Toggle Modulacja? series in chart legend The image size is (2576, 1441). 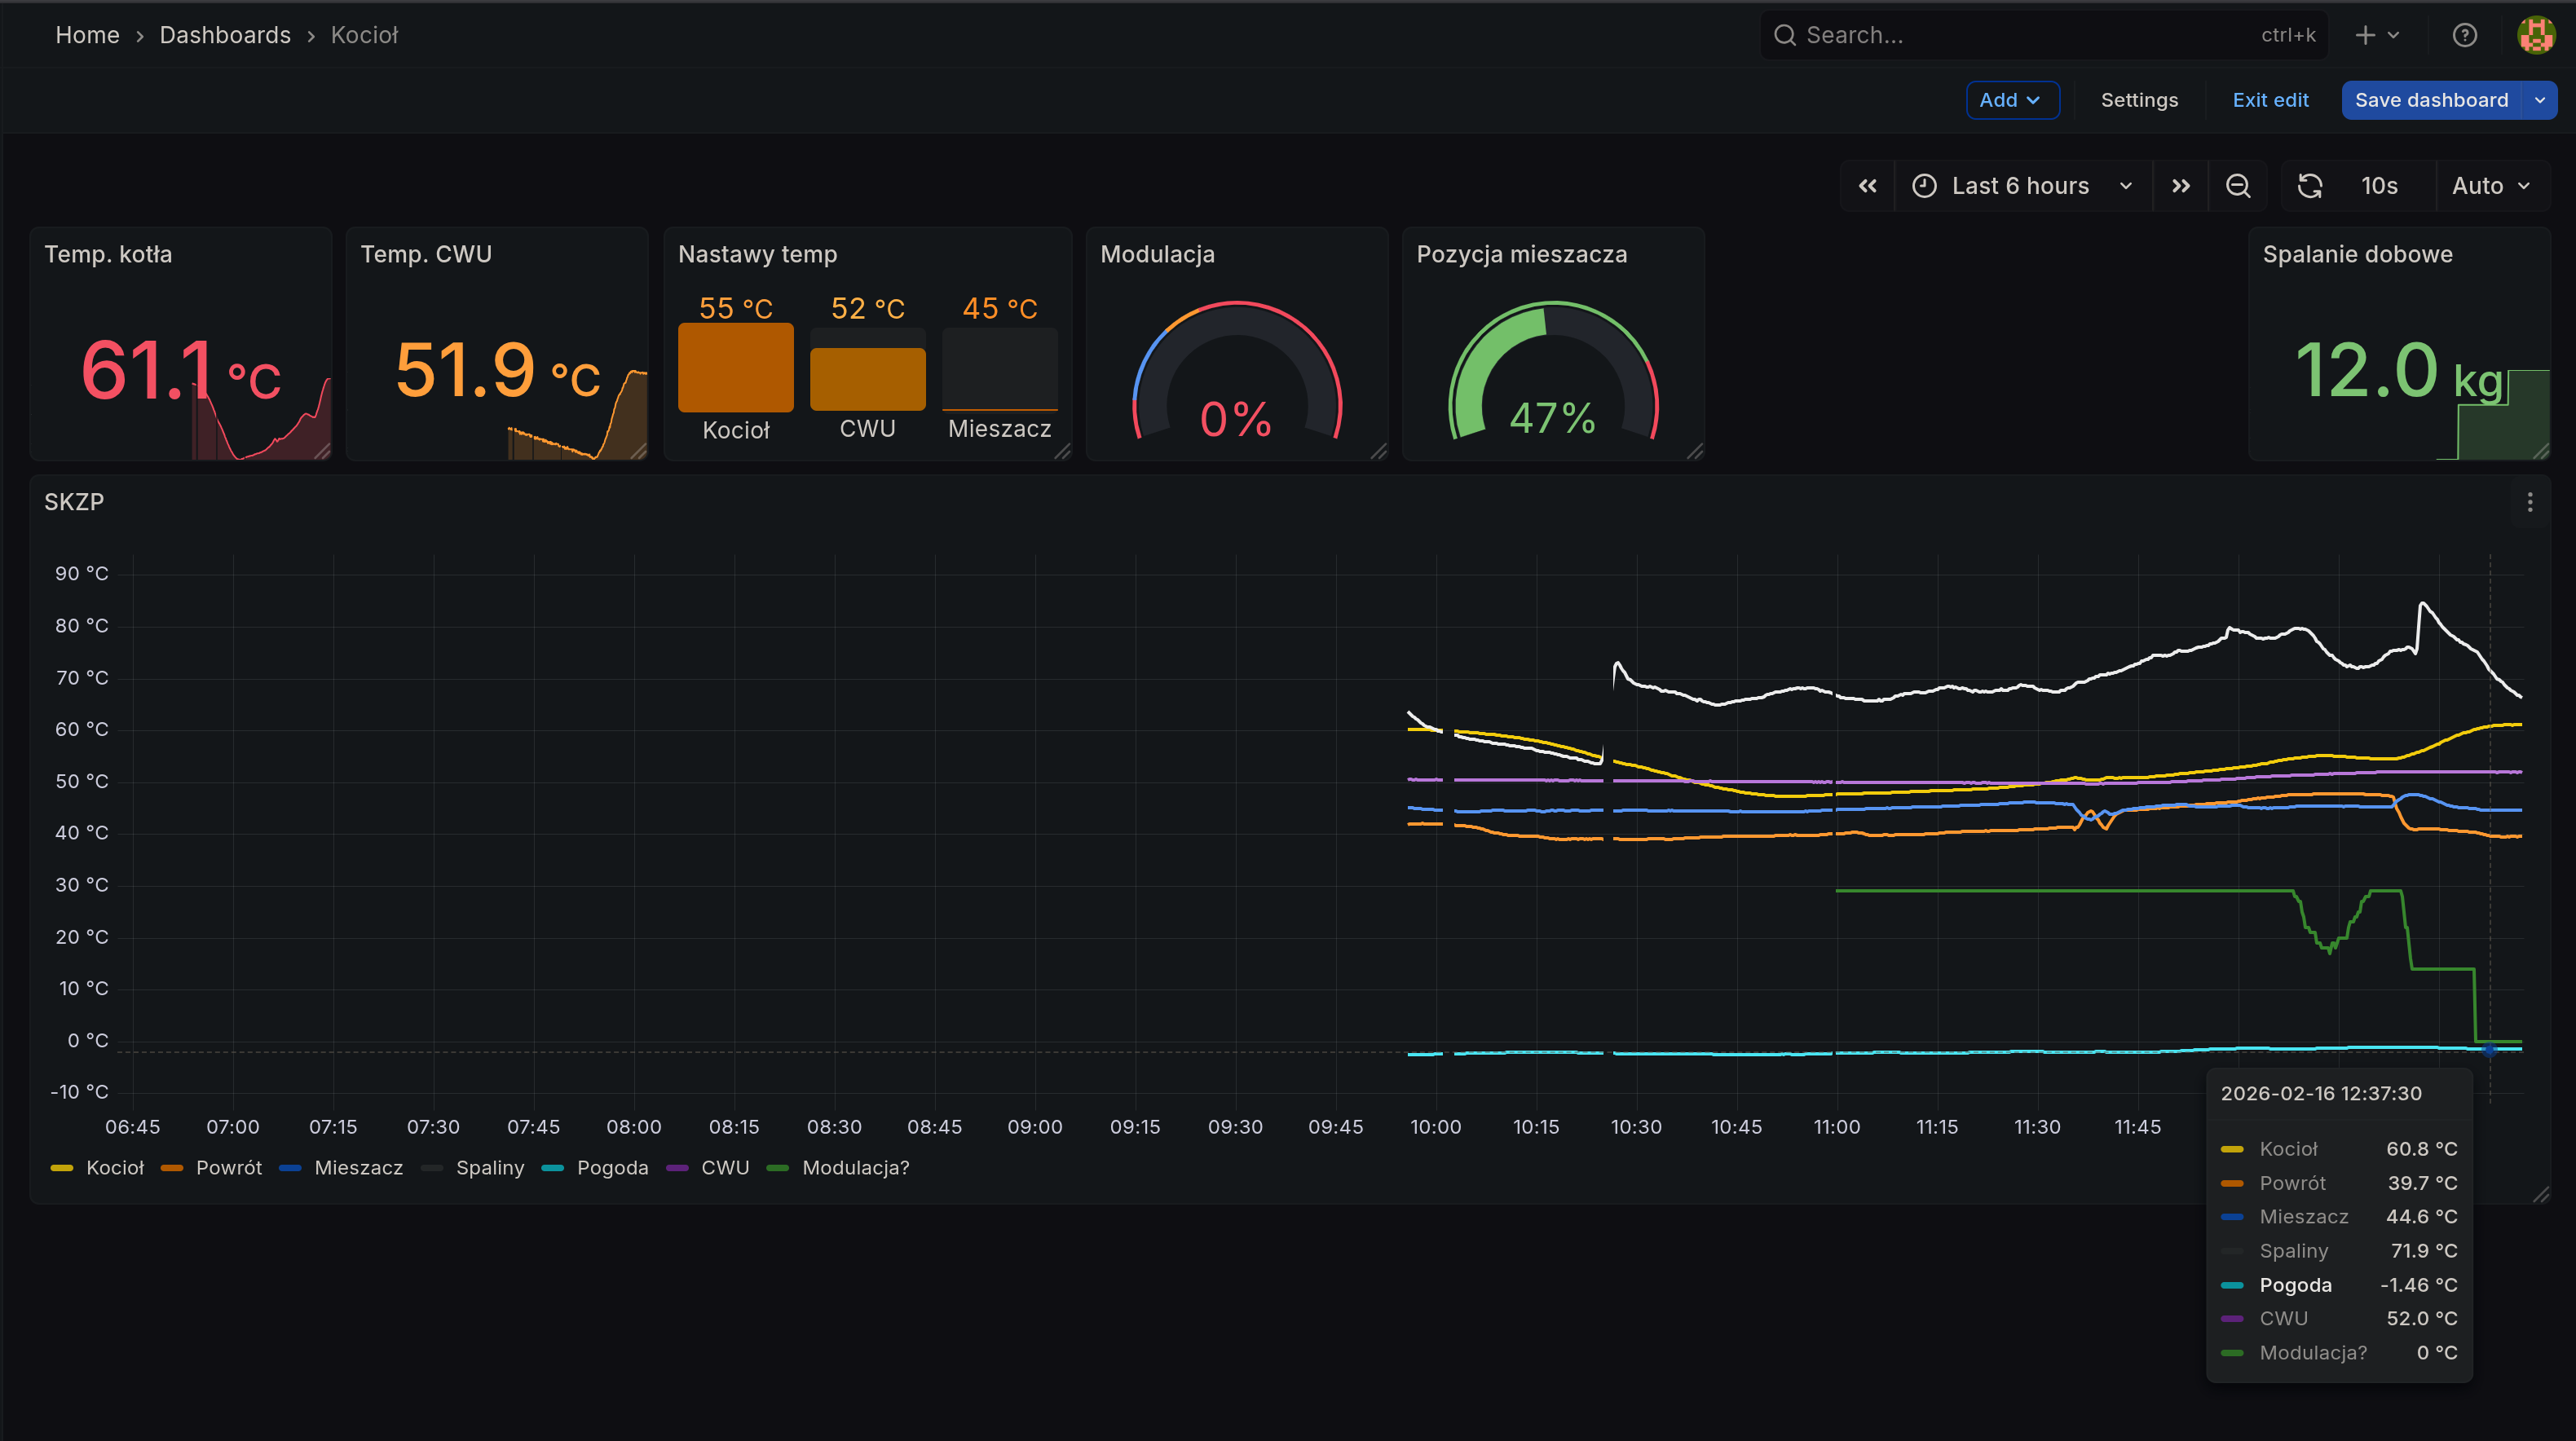click(855, 1168)
